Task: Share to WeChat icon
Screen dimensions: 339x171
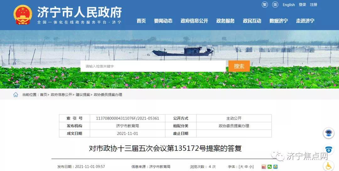Action: pyautogui.click(x=269, y=167)
